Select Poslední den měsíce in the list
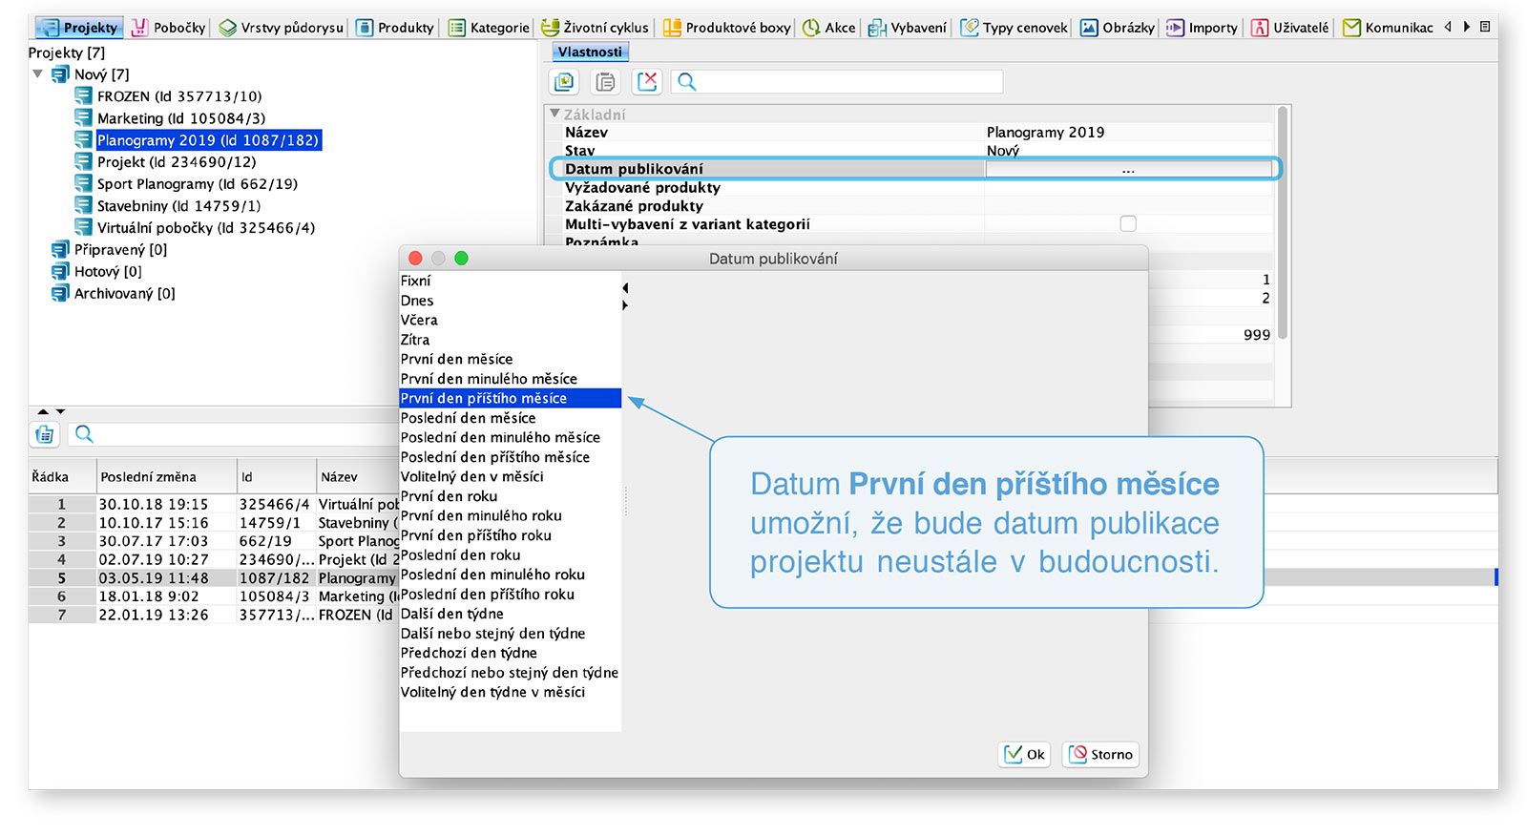The height and width of the screenshot is (836, 1527). 468,418
